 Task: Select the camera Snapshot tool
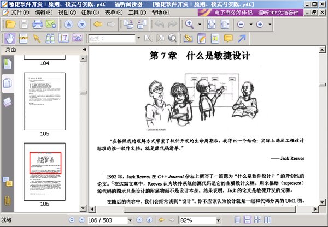point(77,38)
